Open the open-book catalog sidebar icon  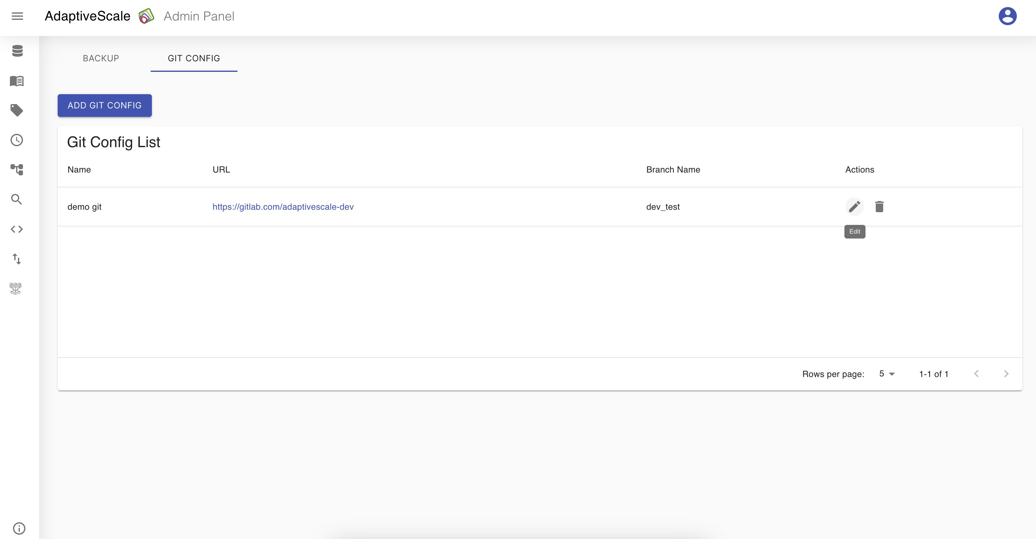click(x=17, y=81)
